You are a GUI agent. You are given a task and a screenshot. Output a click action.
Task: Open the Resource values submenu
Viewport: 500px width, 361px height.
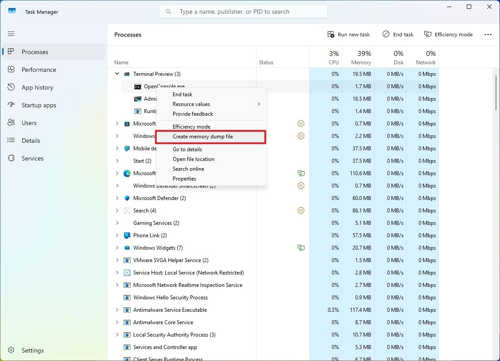(x=191, y=104)
